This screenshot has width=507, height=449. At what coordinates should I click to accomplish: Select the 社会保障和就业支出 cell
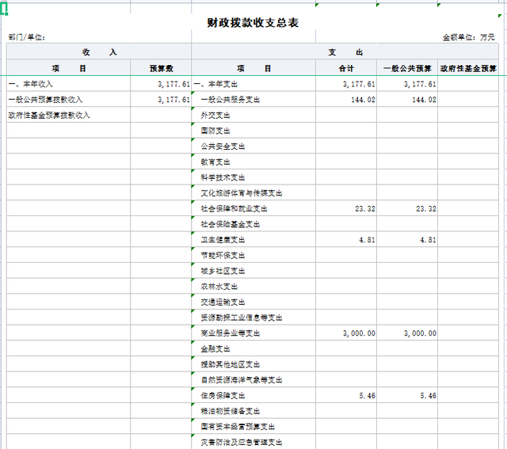[234, 209]
